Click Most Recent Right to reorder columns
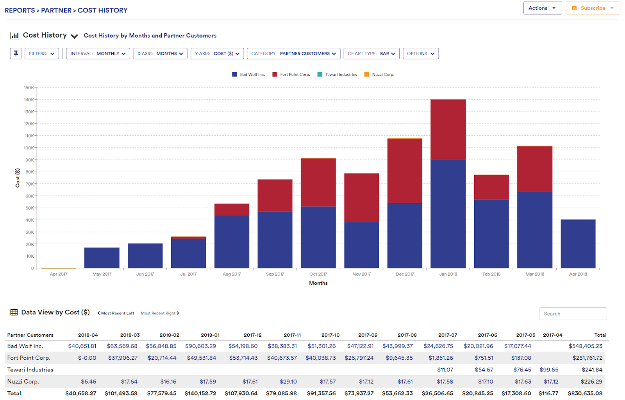The height and width of the screenshot is (400, 625). (x=159, y=313)
